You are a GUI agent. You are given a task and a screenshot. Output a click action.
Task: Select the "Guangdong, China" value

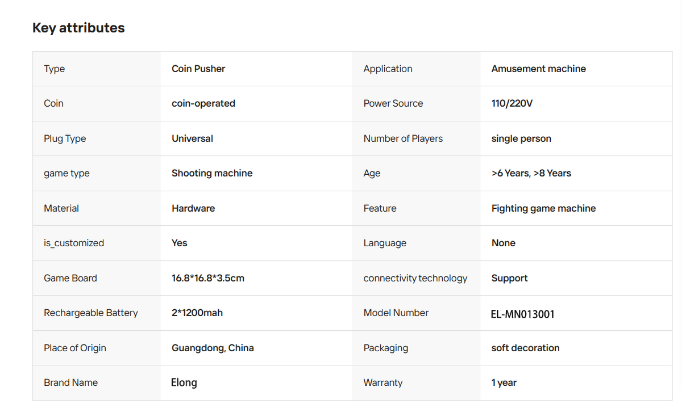tap(213, 348)
